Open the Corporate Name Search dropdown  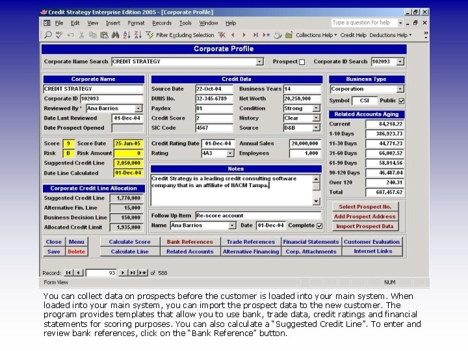point(259,62)
